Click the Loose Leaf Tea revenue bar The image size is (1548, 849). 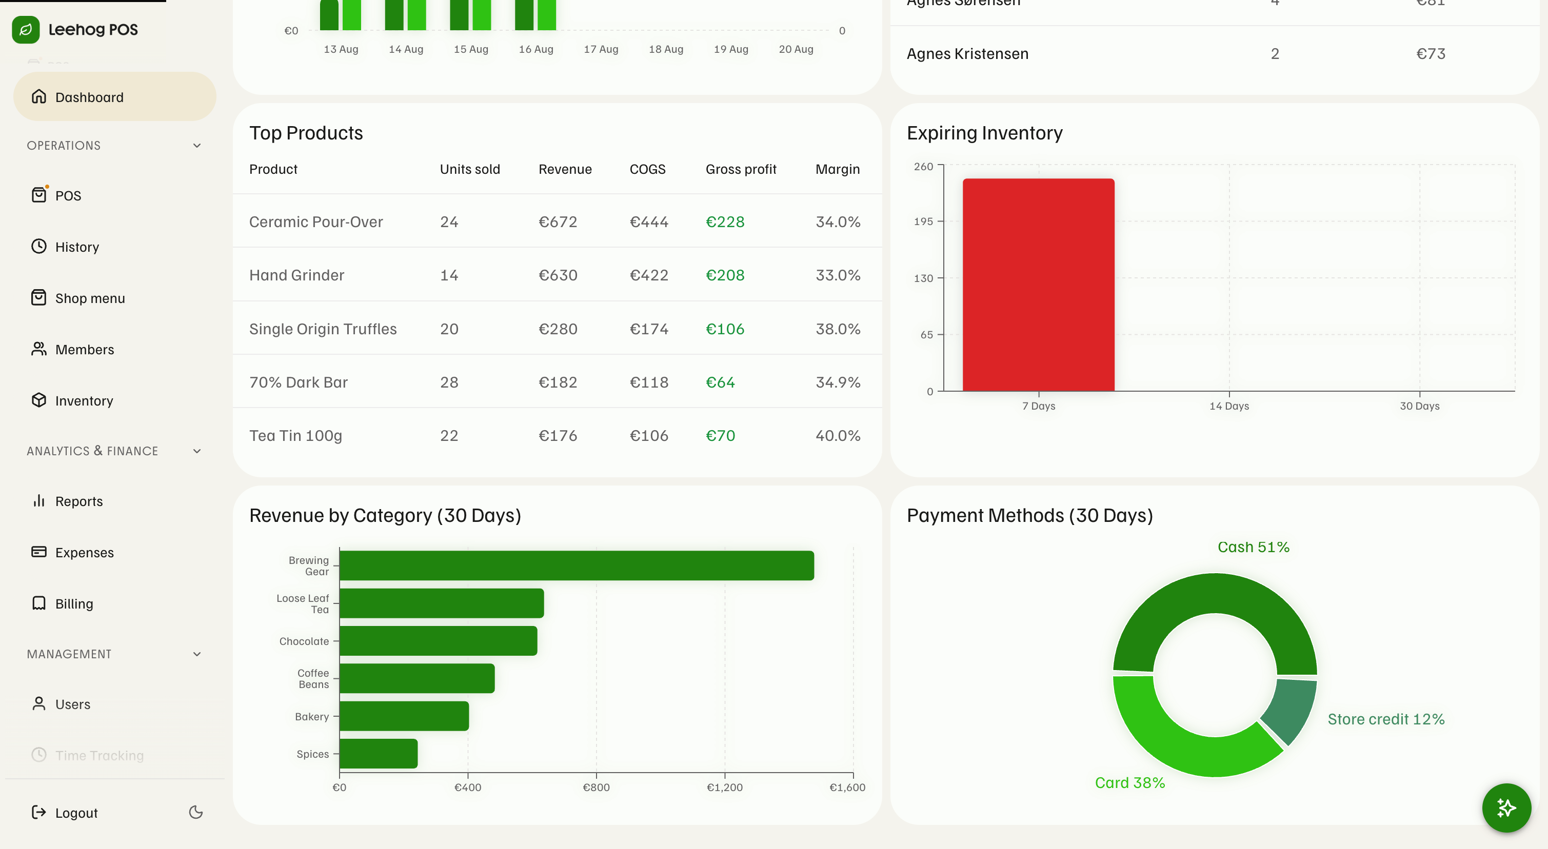(x=442, y=603)
